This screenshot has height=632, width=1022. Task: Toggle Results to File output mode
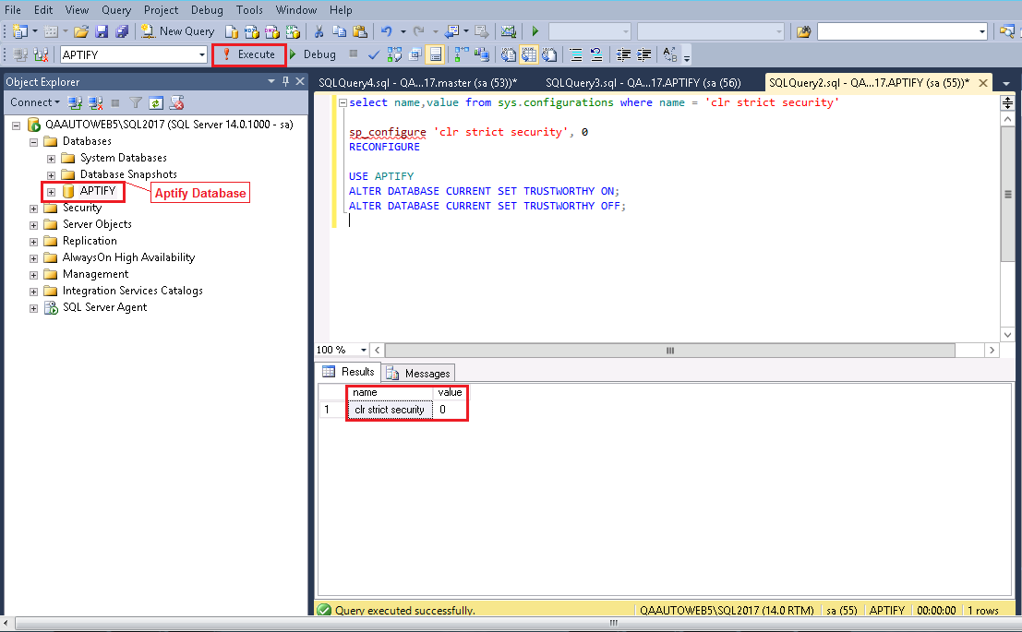549,54
